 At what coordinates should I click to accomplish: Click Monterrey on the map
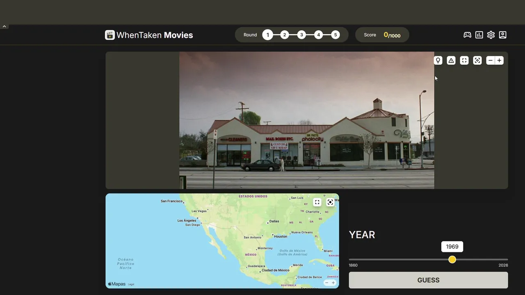click(265, 248)
